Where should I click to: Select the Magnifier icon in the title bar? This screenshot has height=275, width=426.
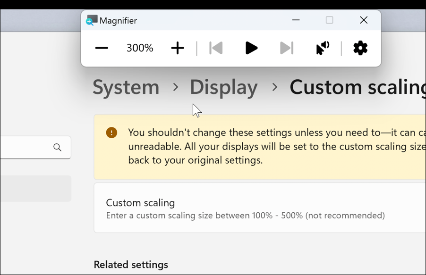pos(91,20)
